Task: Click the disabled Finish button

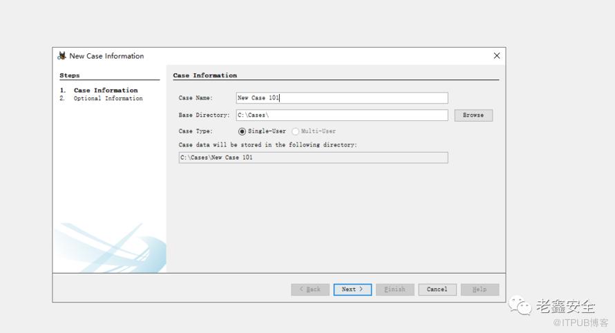Action: pyautogui.click(x=395, y=289)
